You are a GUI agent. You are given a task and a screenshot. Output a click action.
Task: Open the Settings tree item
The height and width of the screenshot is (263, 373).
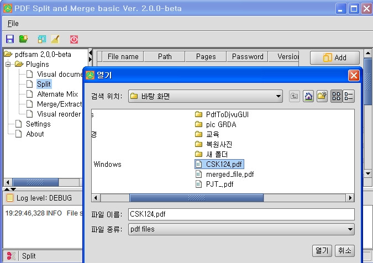38,124
